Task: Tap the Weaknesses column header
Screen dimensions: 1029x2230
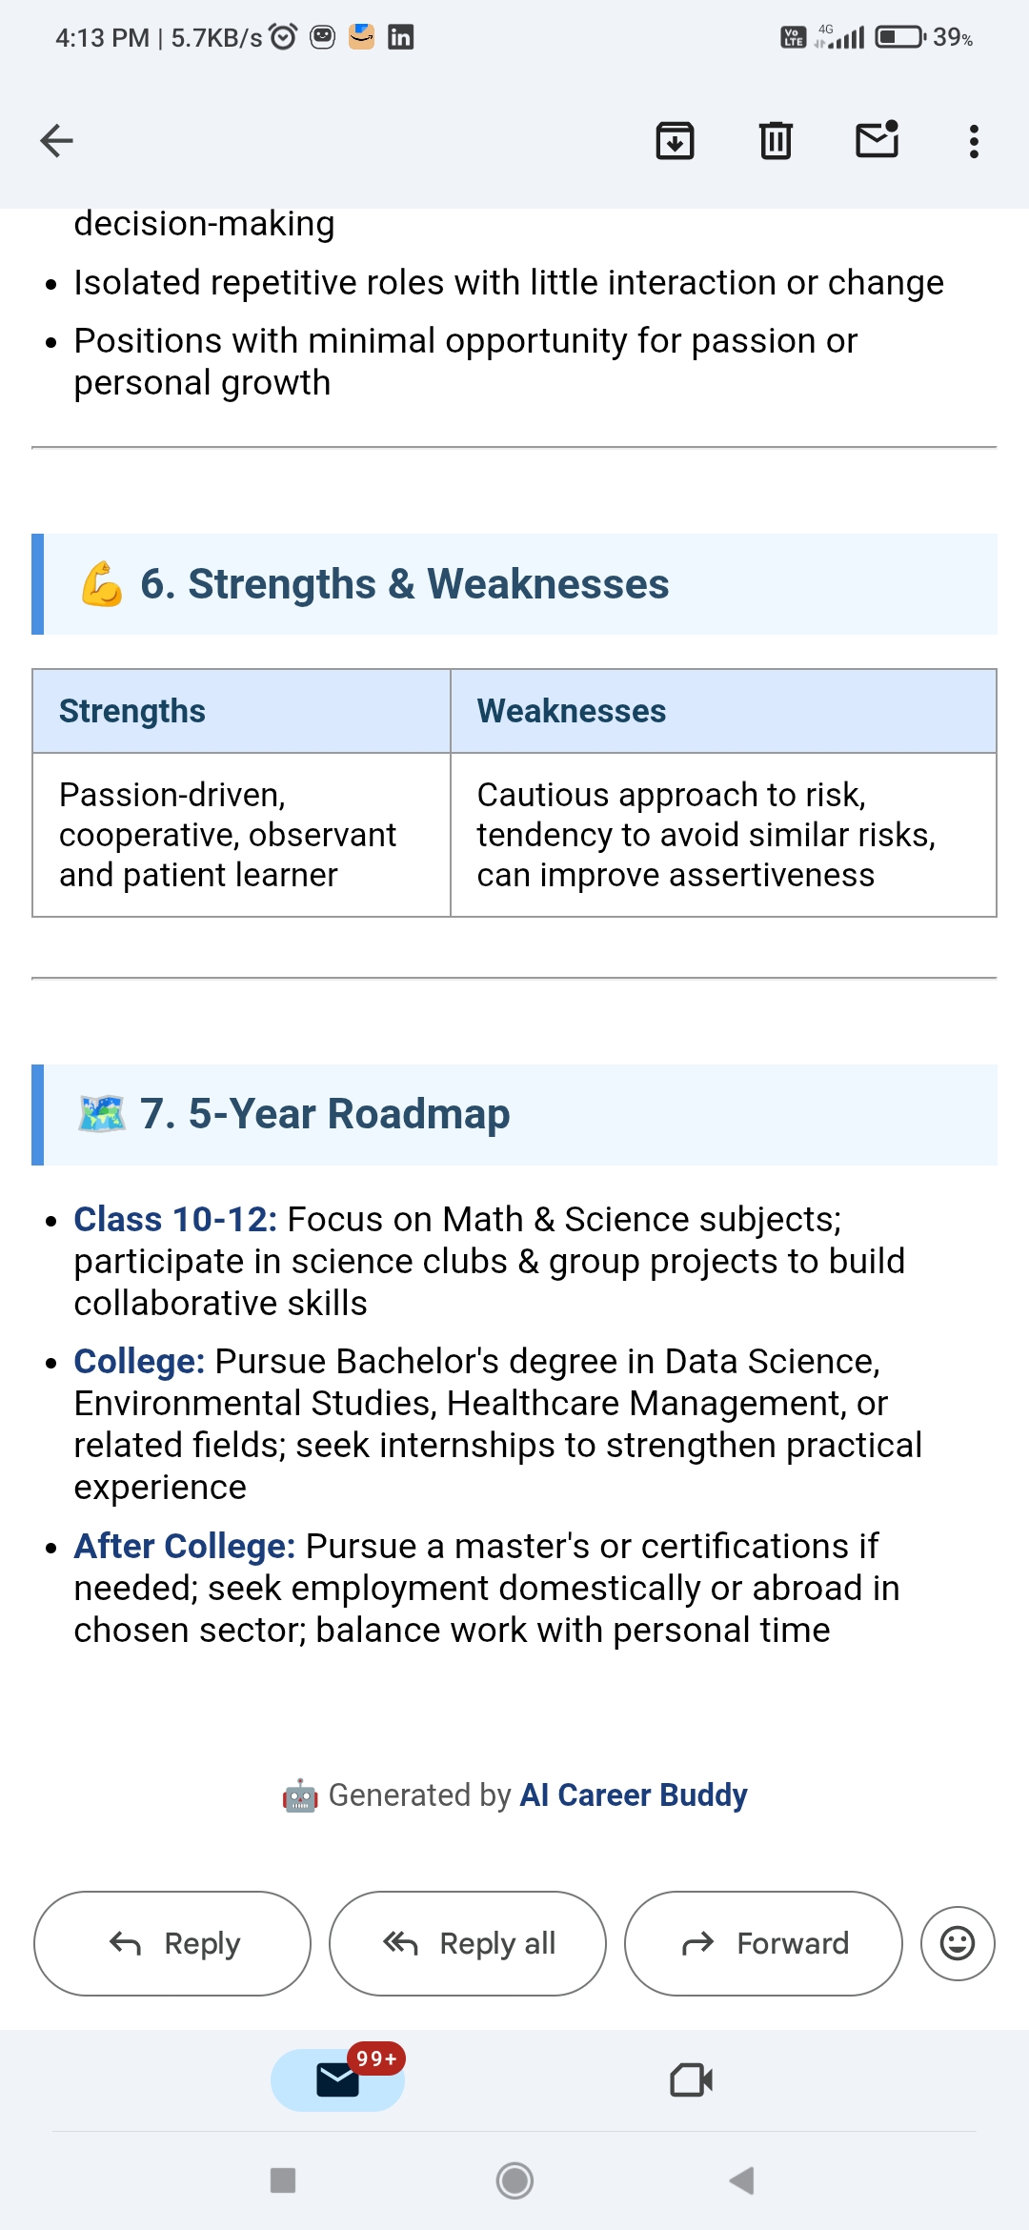Action: pyautogui.click(x=572, y=711)
